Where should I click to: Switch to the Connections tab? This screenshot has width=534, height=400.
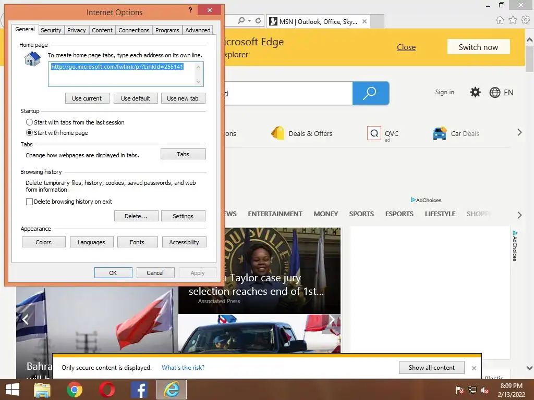[134, 30]
